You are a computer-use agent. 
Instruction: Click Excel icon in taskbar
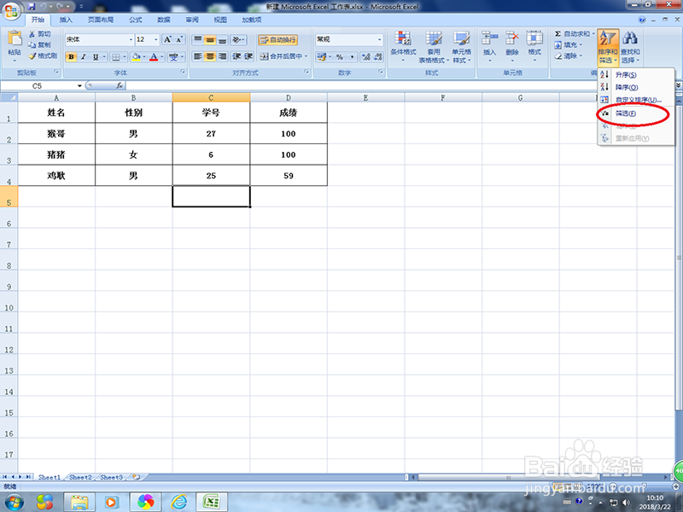[x=212, y=503]
